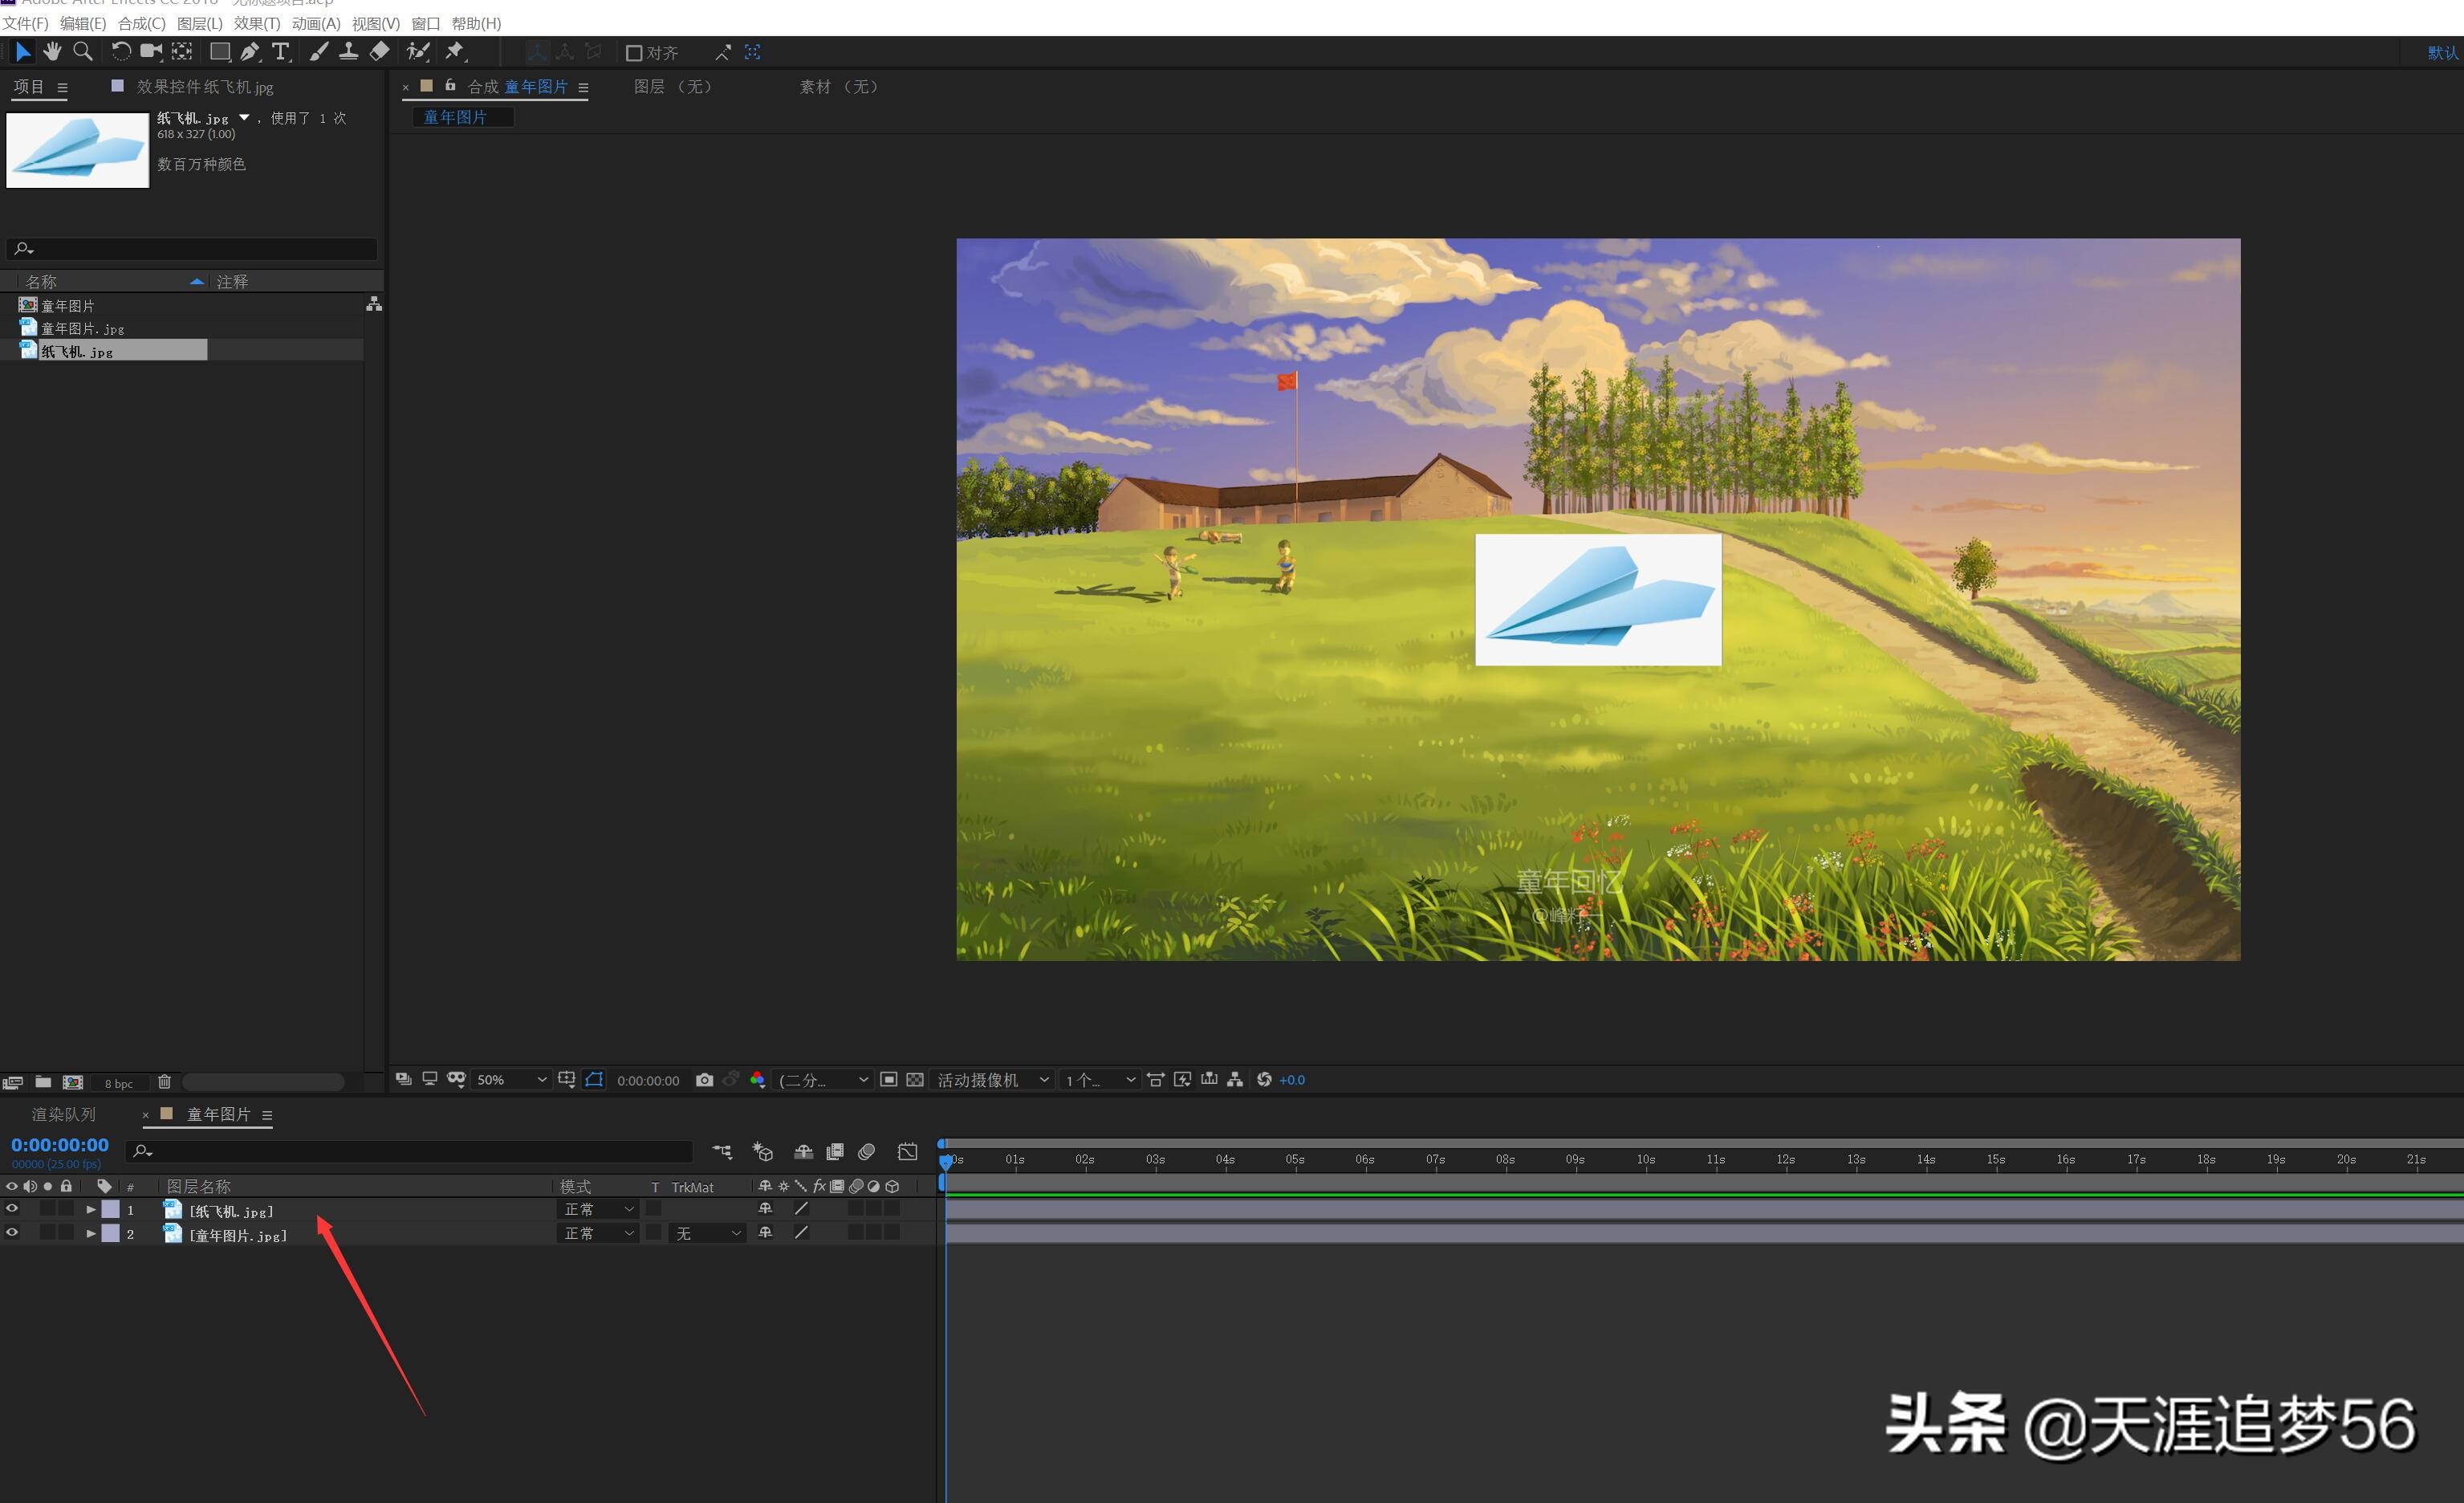Select the Rectangle shape tool
Image resolution: width=2464 pixels, height=1503 pixels.
(x=220, y=51)
